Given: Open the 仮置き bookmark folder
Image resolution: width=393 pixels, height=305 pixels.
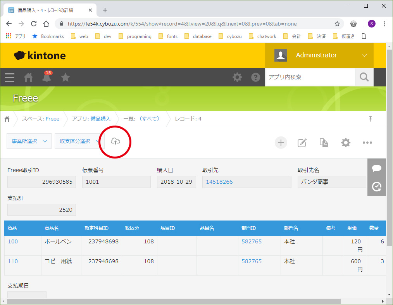Looking at the screenshot, I should [344, 36].
